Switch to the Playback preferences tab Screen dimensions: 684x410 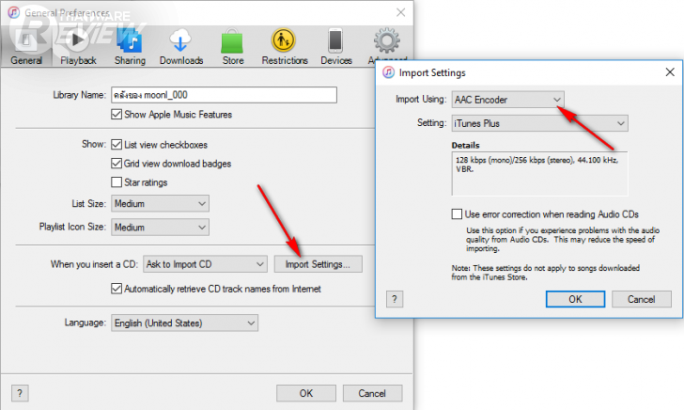(x=78, y=48)
